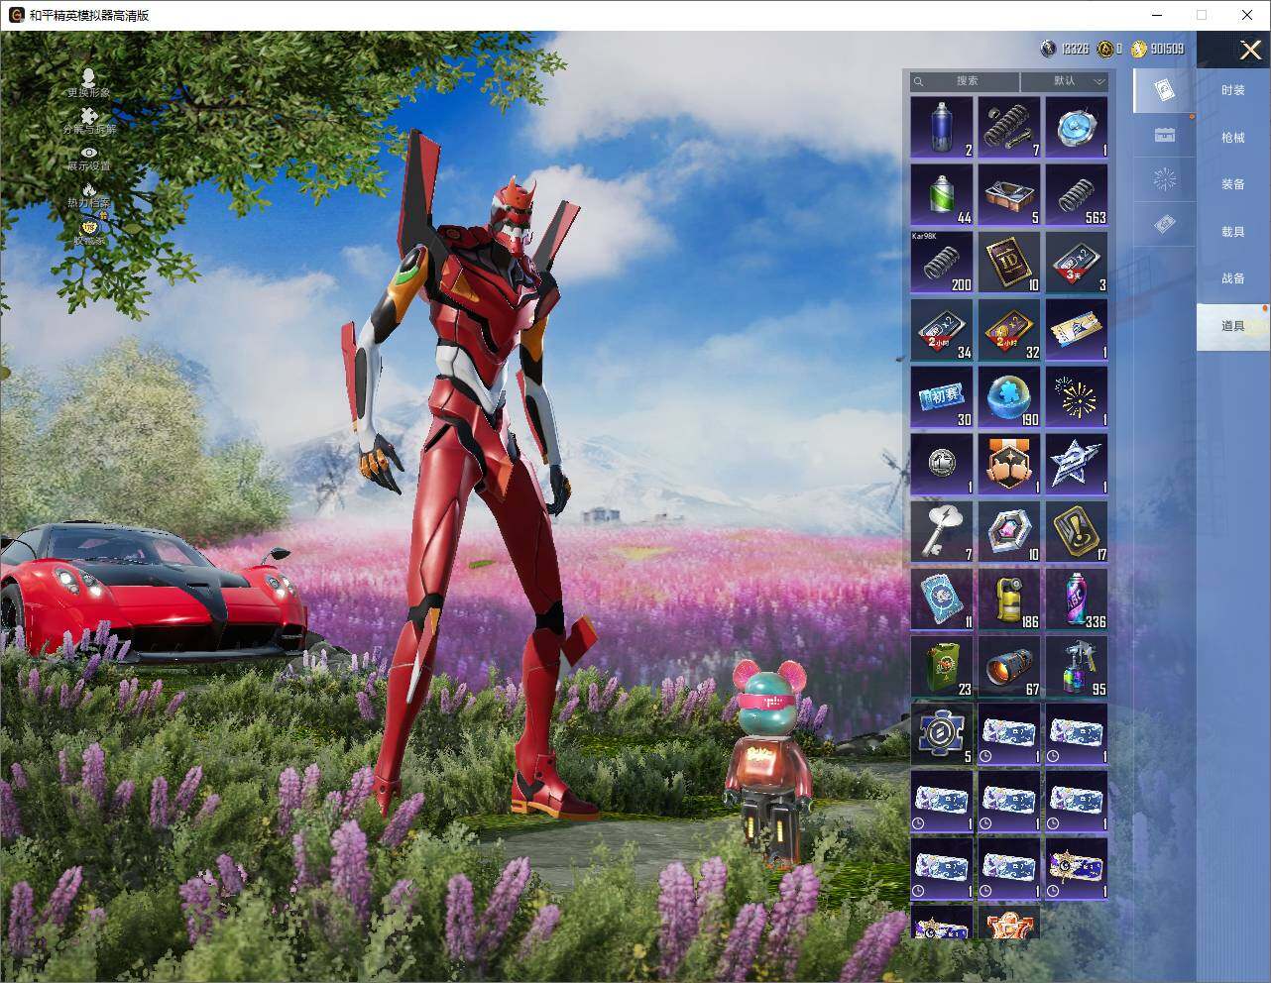Select the green fuel can item (23)
Image resolution: width=1271 pixels, height=983 pixels.
pos(942,666)
